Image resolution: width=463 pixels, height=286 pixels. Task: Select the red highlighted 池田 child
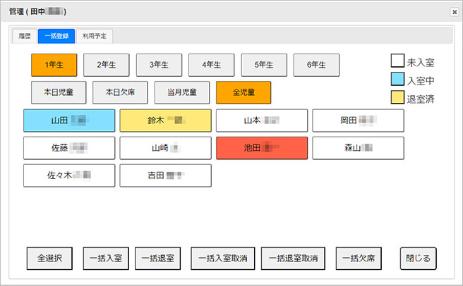coord(262,148)
